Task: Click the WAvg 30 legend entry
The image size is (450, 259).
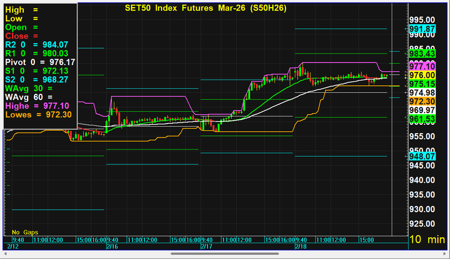Action: click(x=29, y=88)
